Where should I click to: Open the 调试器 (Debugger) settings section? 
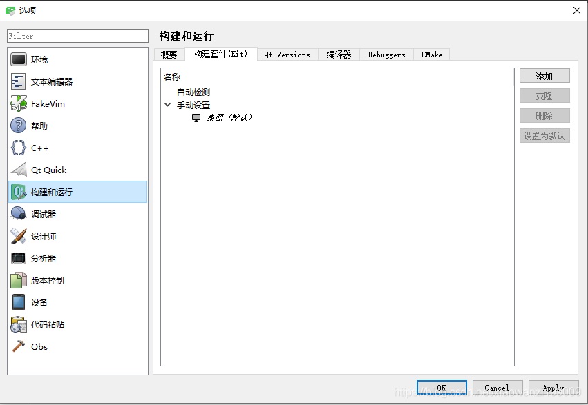tap(43, 213)
